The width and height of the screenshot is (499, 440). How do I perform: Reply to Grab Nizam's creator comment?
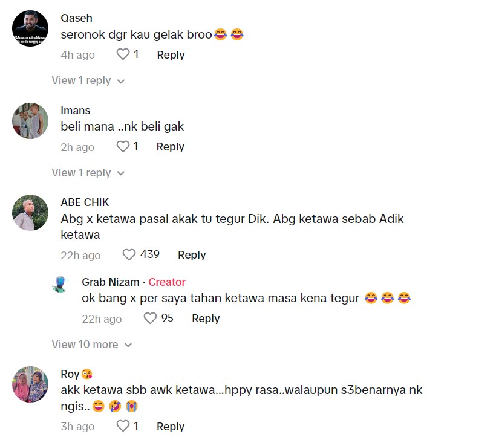point(206,319)
